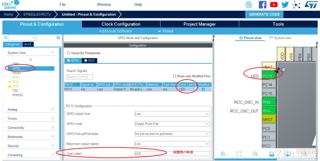
Task: Open the GPIO Pull-up/Pull-down dropdown
Action: coord(172,134)
